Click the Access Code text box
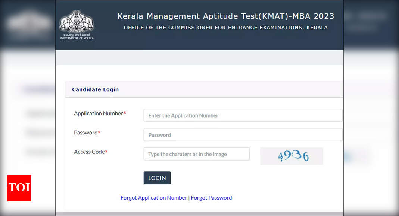The height and width of the screenshot is (216, 399). click(196, 154)
